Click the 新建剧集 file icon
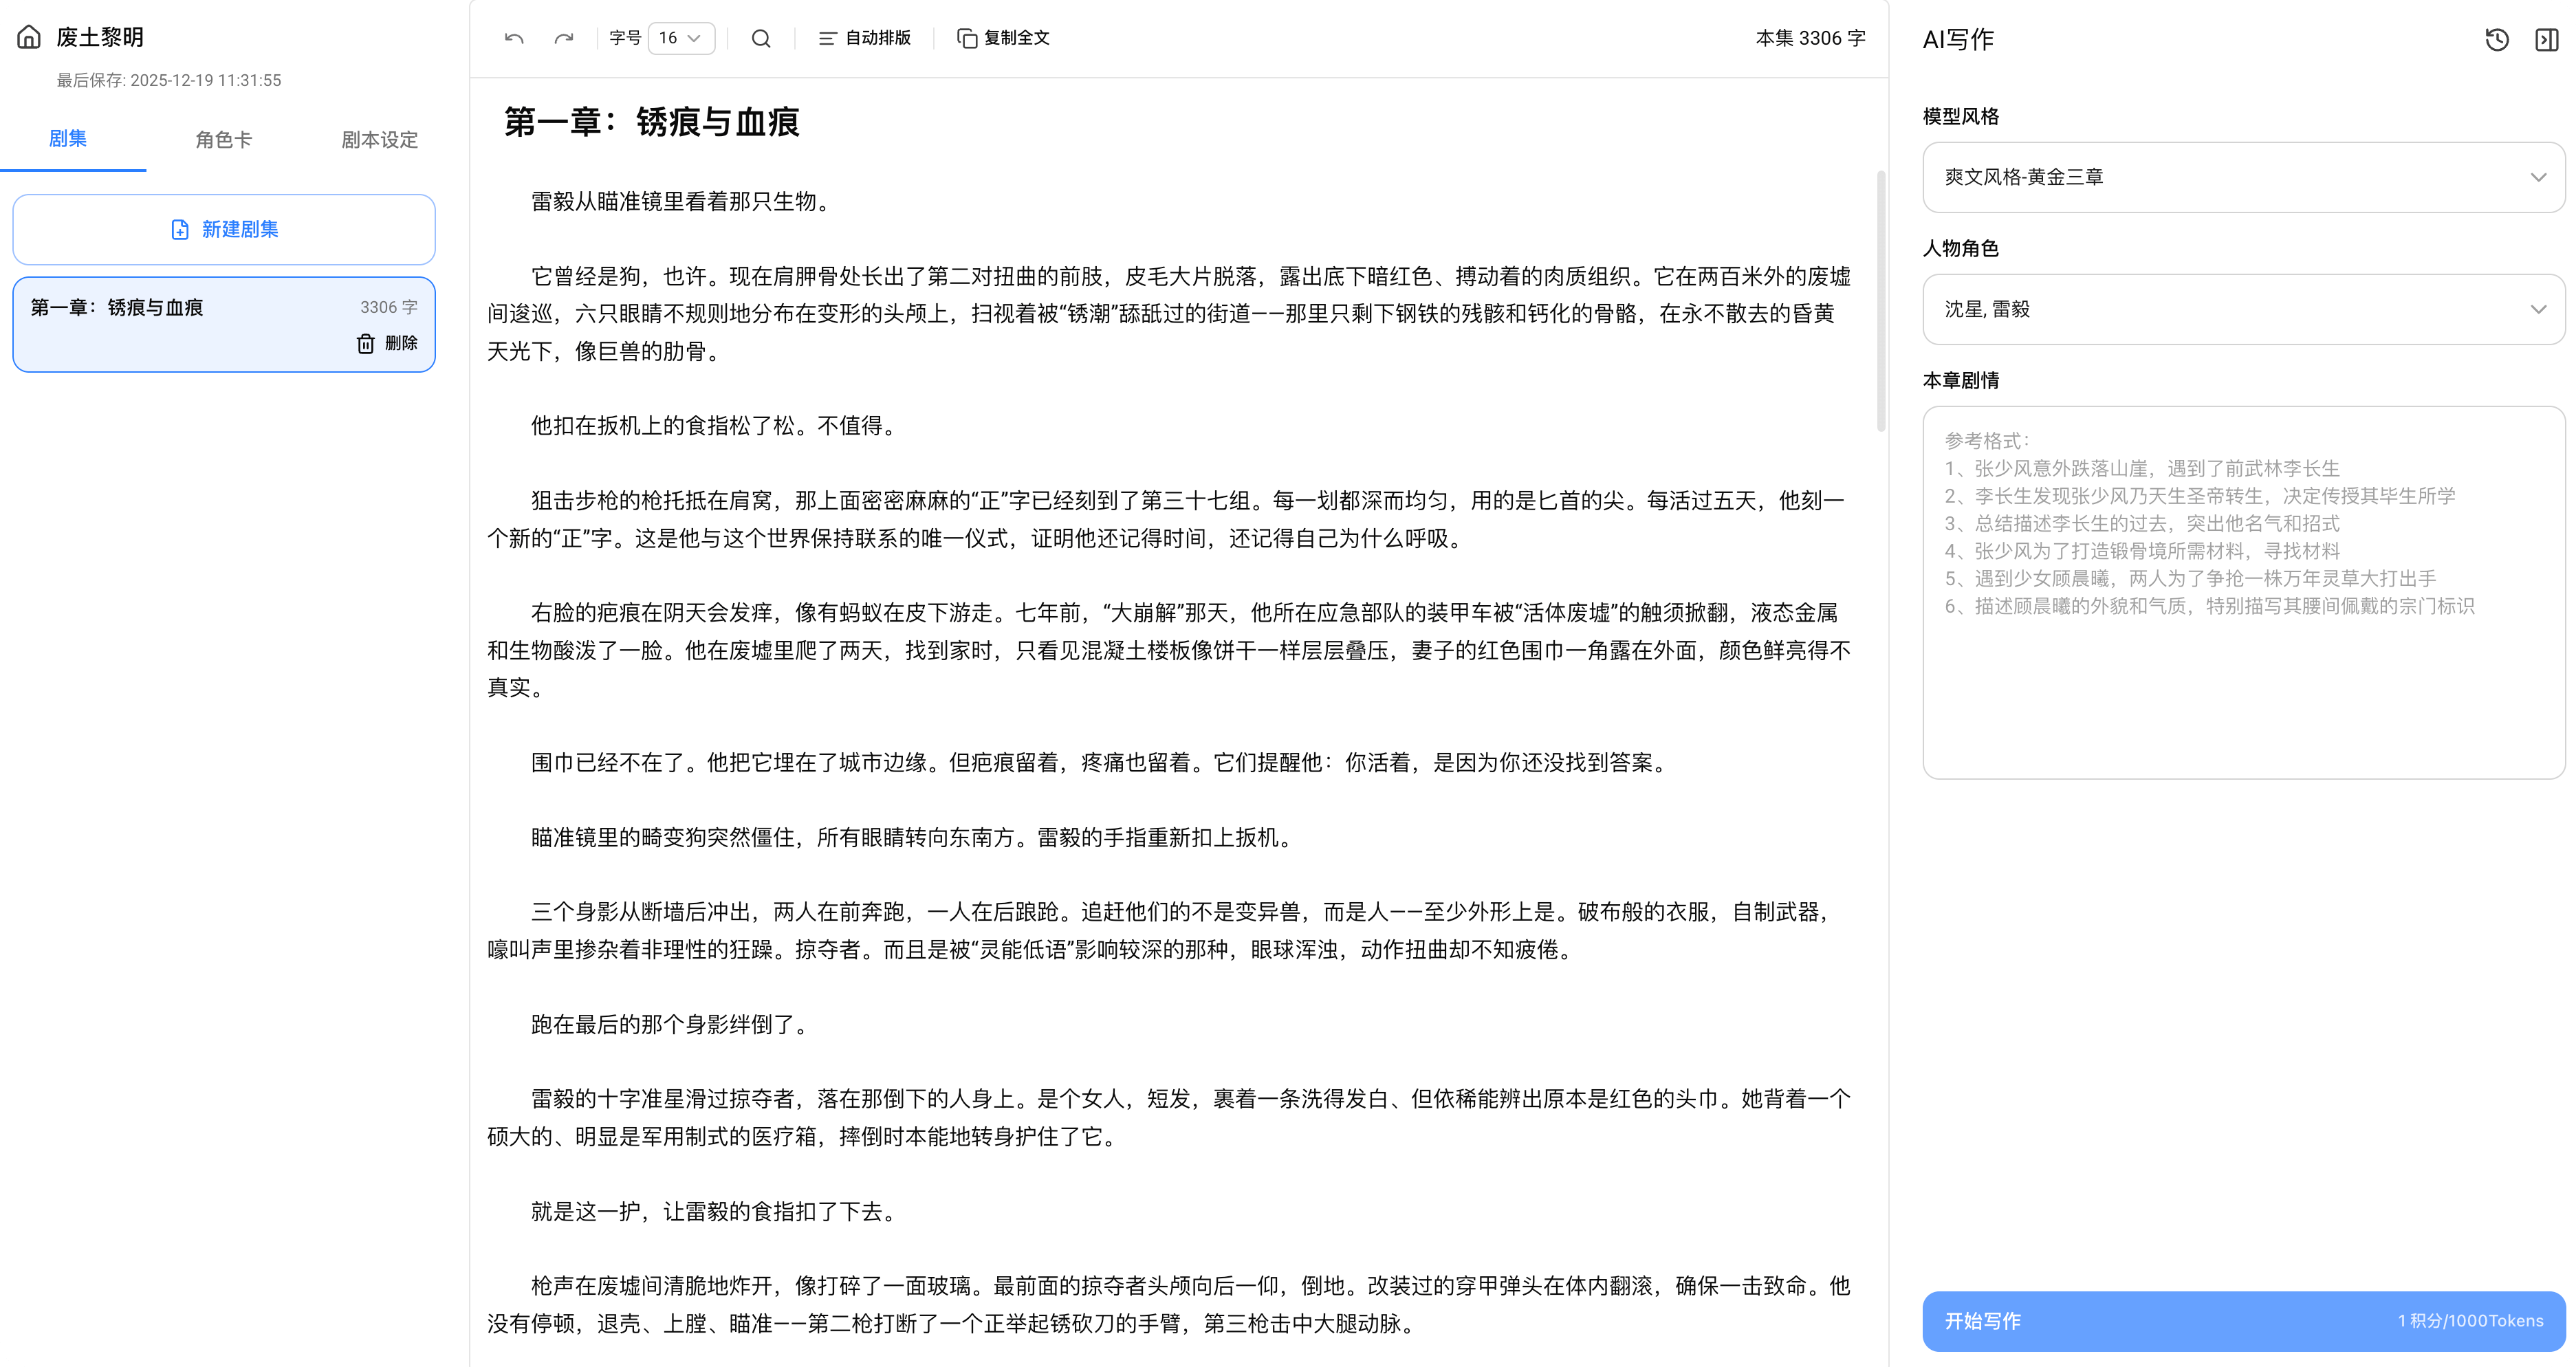The width and height of the screenshot is (2576, 1367). [x=180, y=229]
